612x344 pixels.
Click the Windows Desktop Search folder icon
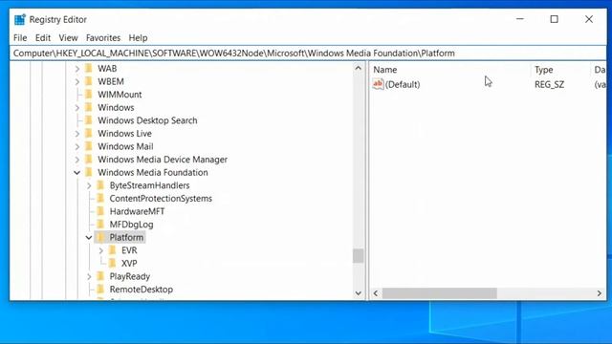click(x=89, y=120)
